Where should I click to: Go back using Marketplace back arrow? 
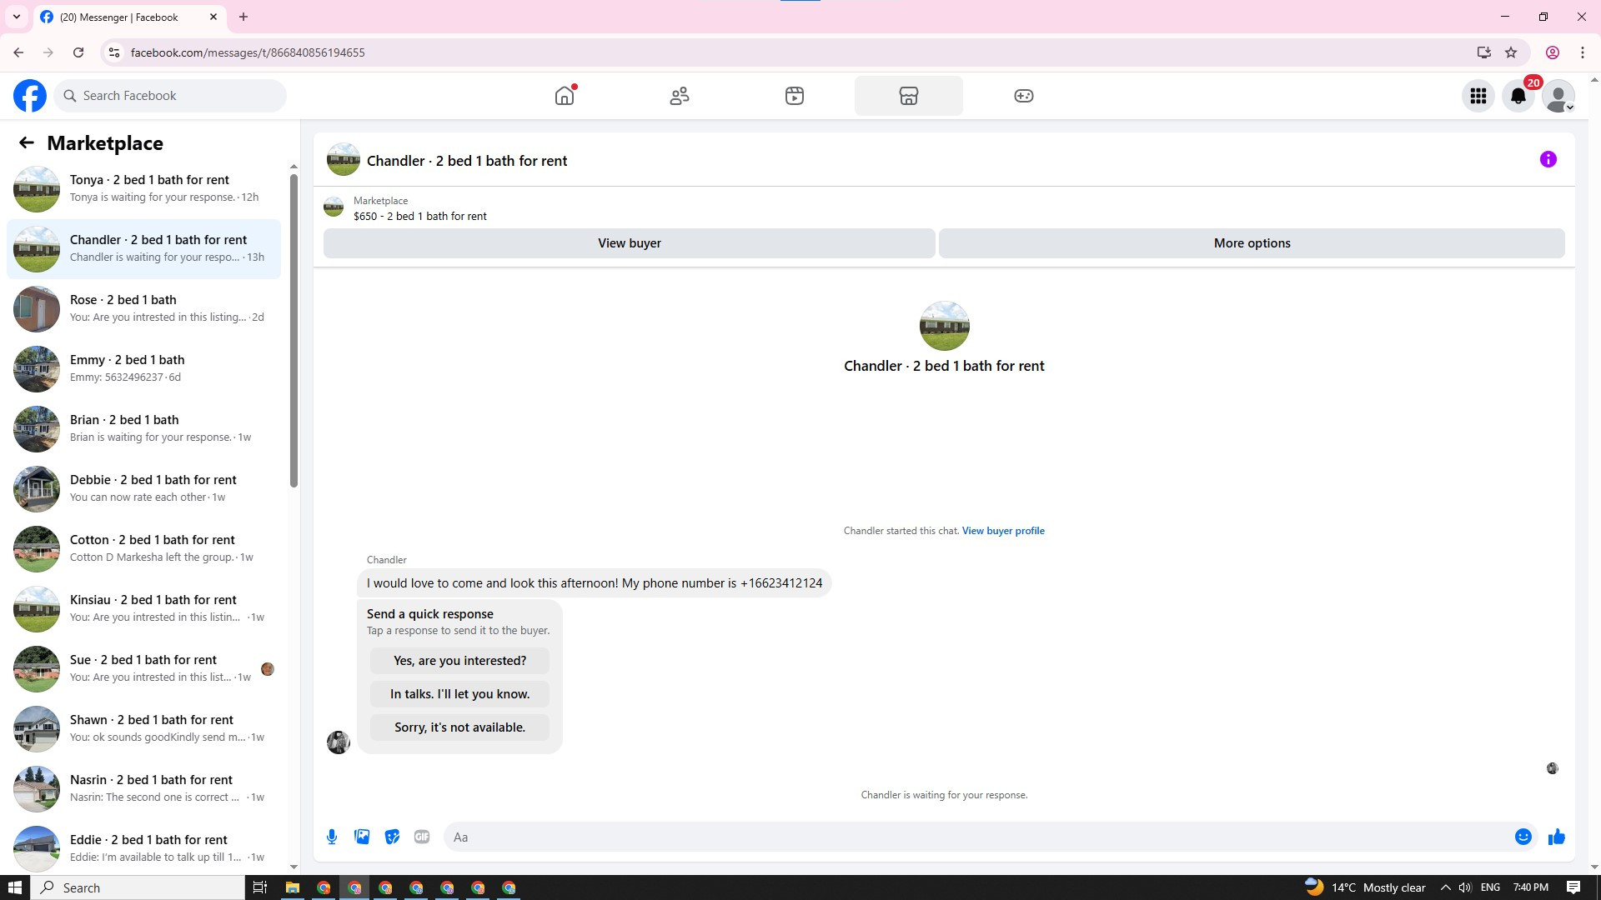[27, 142]
